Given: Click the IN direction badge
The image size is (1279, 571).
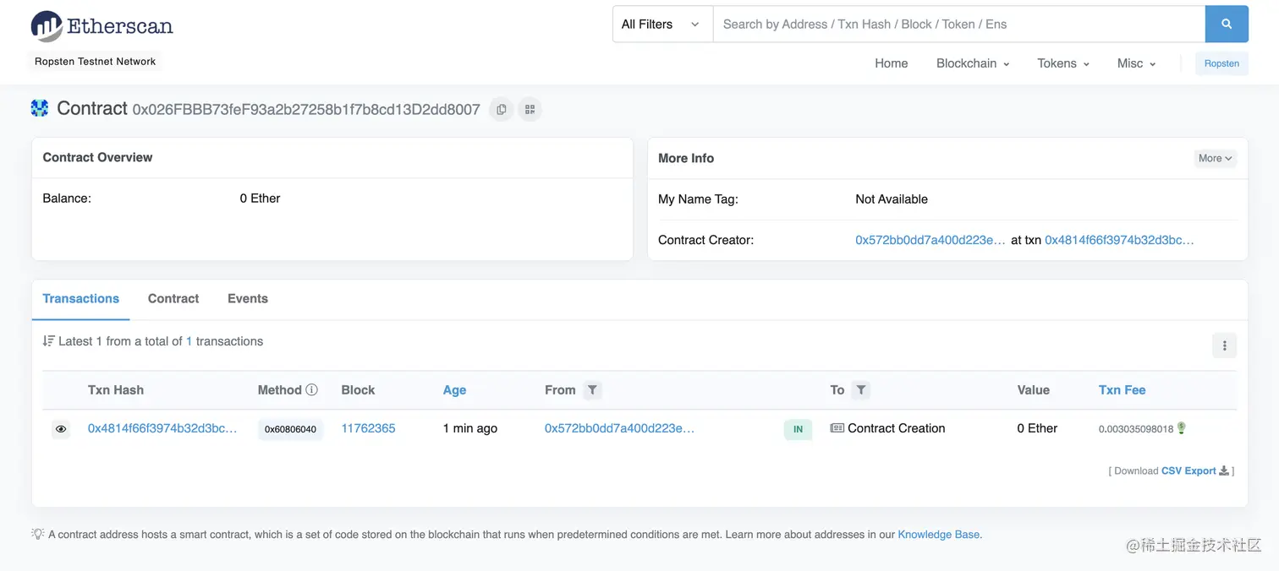Looking at the screenshot, I should coord(798,429).
